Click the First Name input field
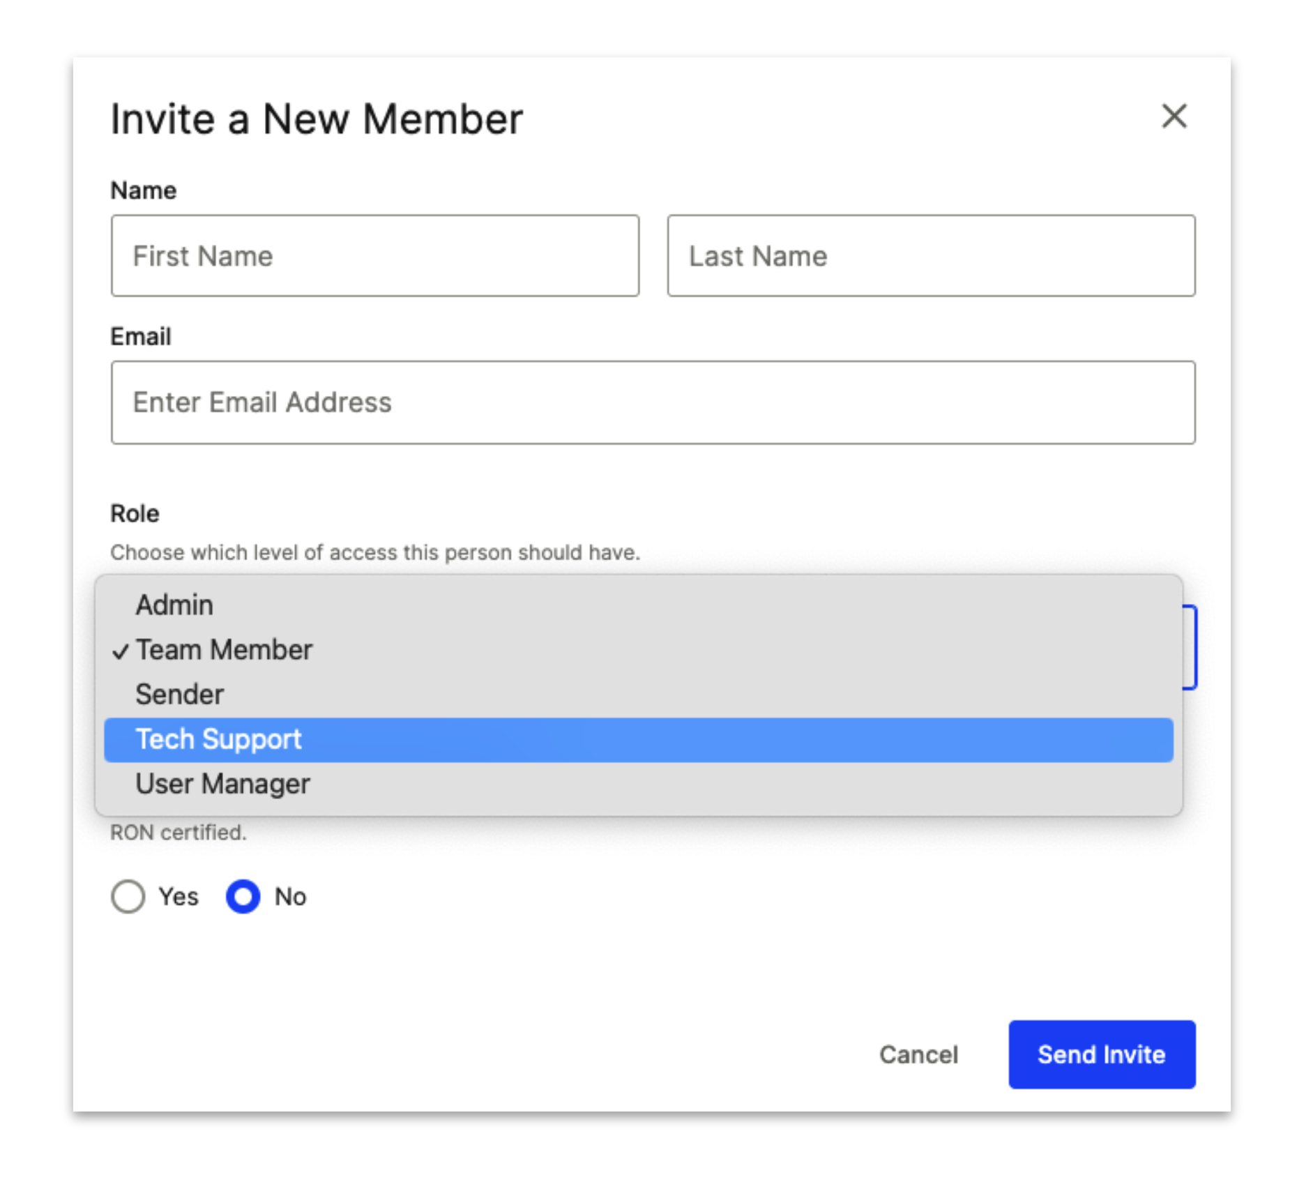This screenshot has width=1297, height=1189. [374, 255]
